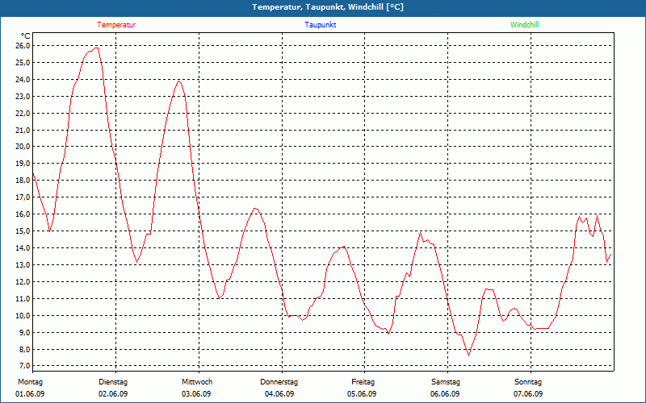Click the Dienstag day label
646x403 pixels.
(113, 382)
